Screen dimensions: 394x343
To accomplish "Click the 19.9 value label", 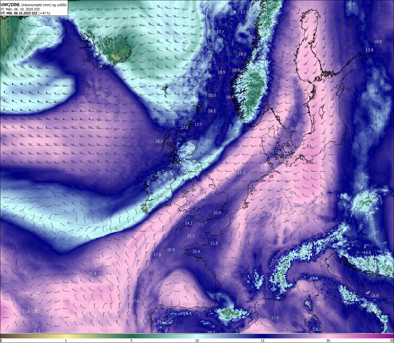I will tap(378, 42).
